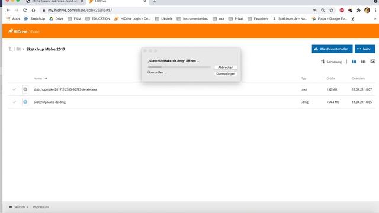Go up one folder level

coord(10,49)
